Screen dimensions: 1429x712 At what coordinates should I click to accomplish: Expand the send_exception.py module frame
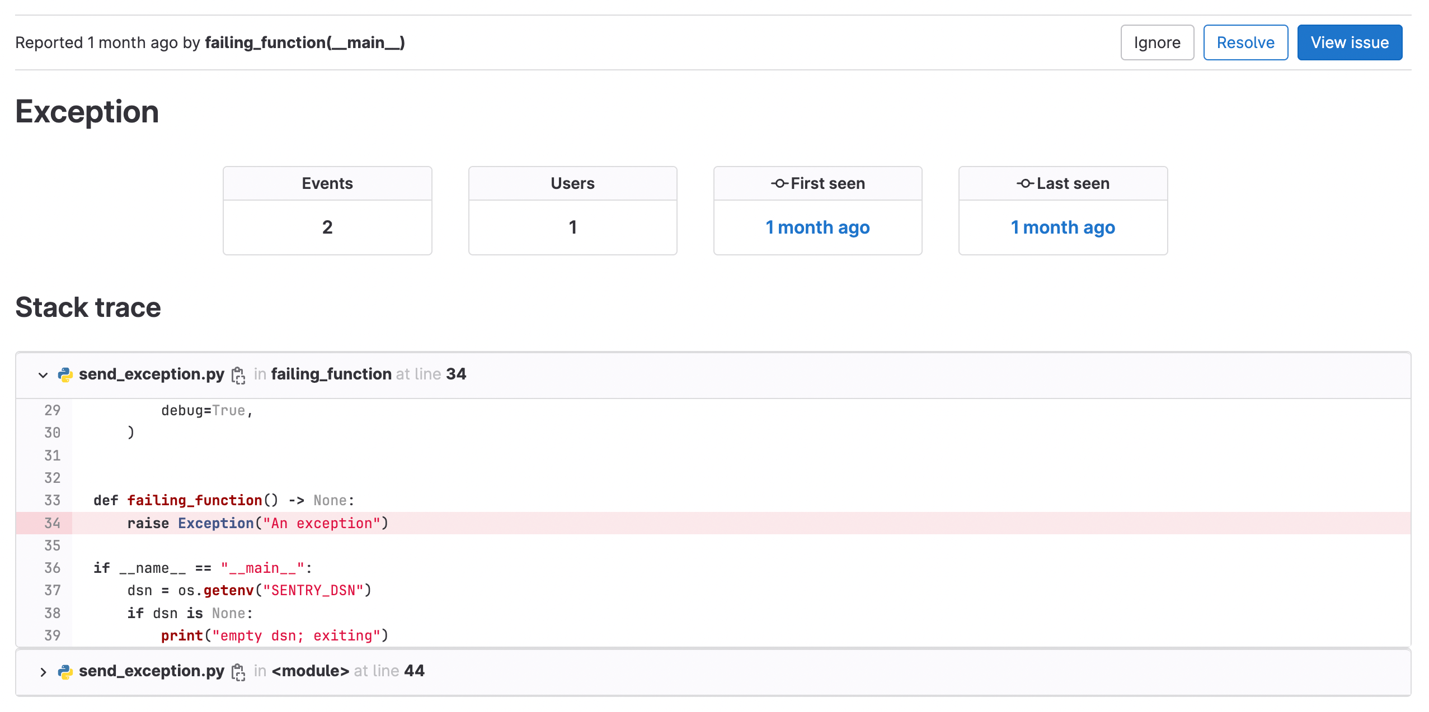pos(43,671)
